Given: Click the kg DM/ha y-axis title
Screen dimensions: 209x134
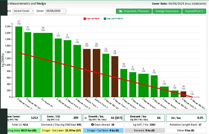Looking at the screenshot, I should 3,60.
